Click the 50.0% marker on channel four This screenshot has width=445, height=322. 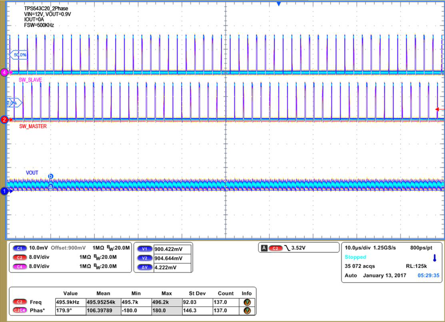point(20,54)
